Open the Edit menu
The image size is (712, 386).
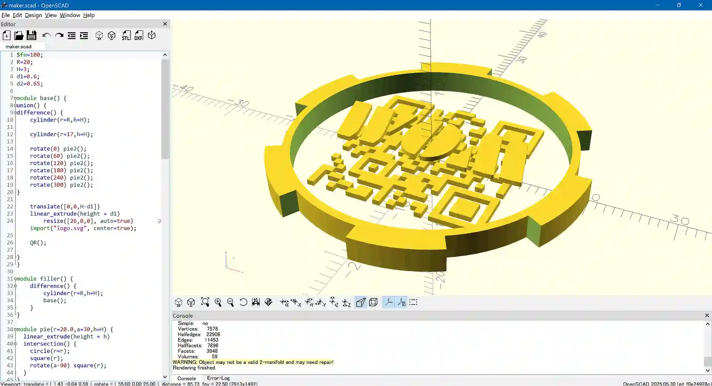(x=17, y=15)
